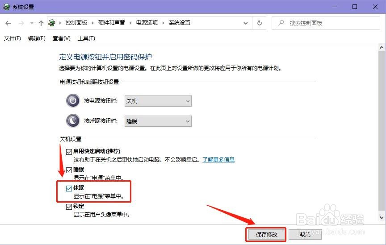386x245 pixels.
Task: Toggle the 休眠 checkbox
Action: coord(69,188)
